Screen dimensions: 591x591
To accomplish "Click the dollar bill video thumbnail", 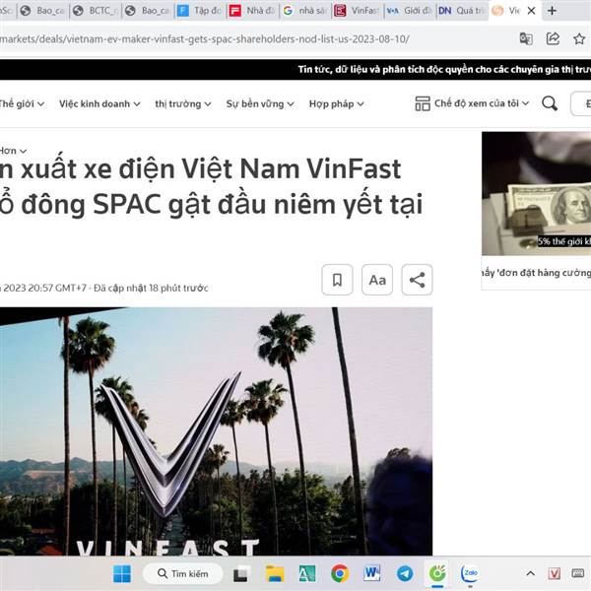I will pyautogui.click(x=536, y=193).
